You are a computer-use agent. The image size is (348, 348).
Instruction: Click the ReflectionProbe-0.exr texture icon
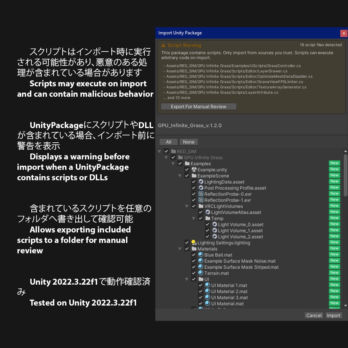tap(201, 194)
